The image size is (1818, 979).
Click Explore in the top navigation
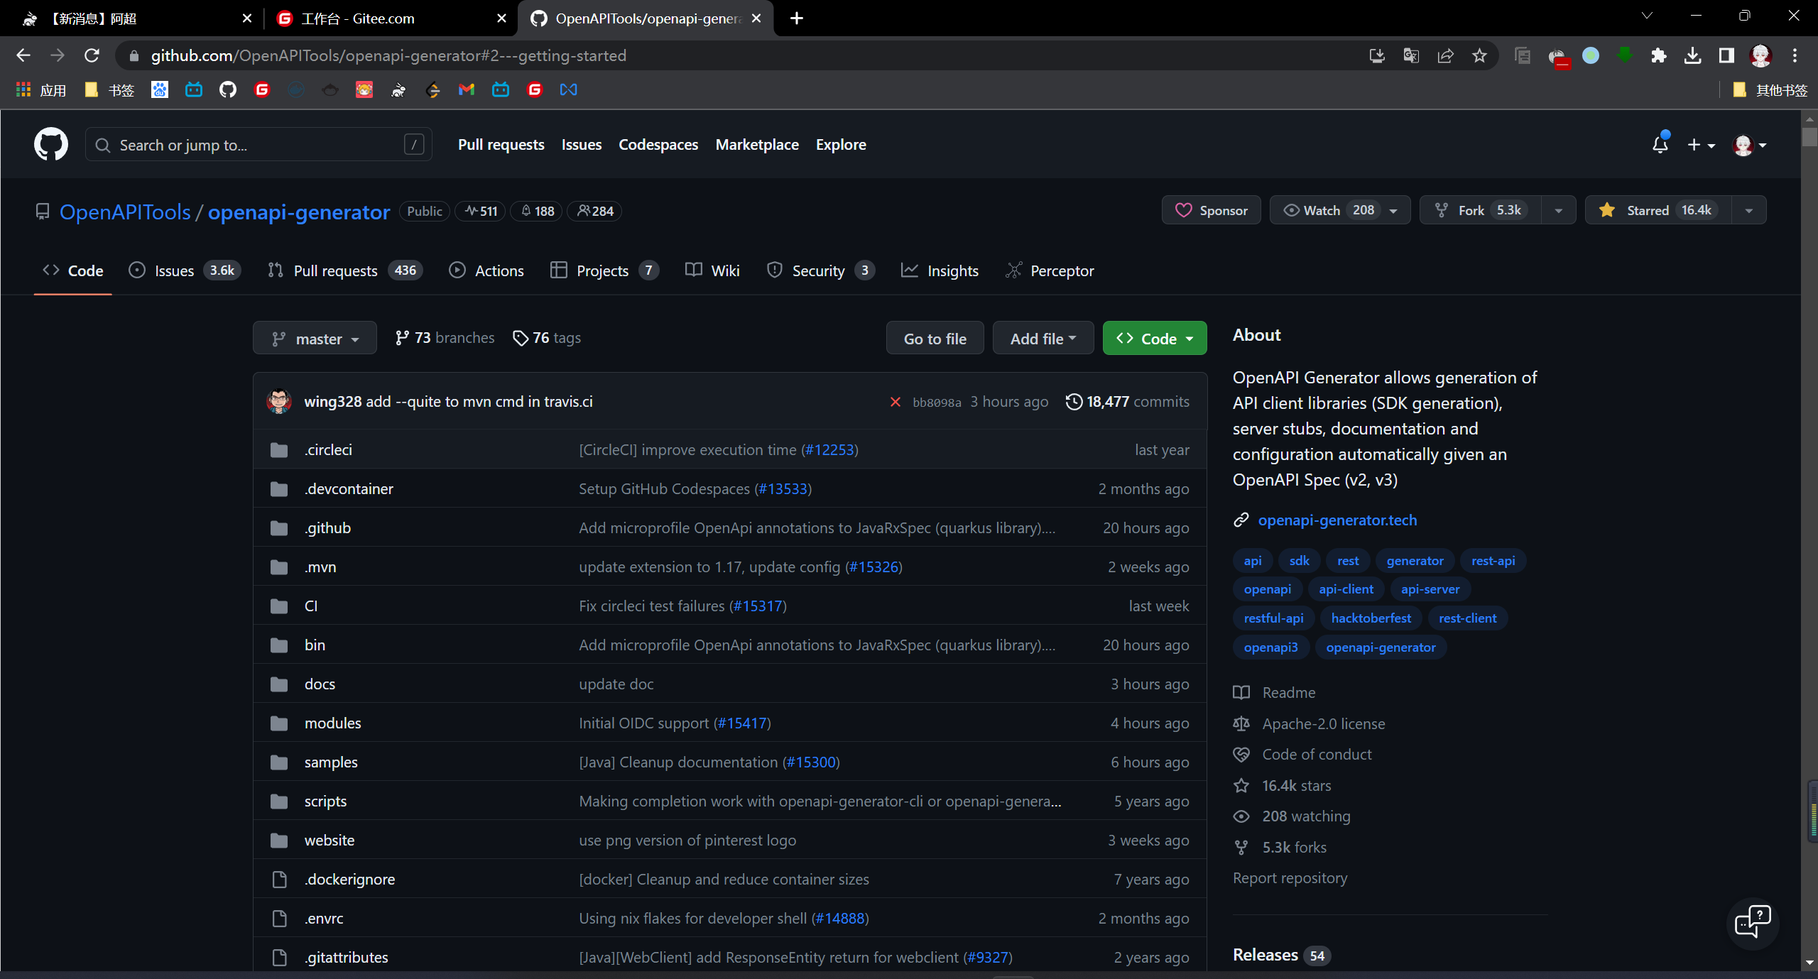point(841,144)
